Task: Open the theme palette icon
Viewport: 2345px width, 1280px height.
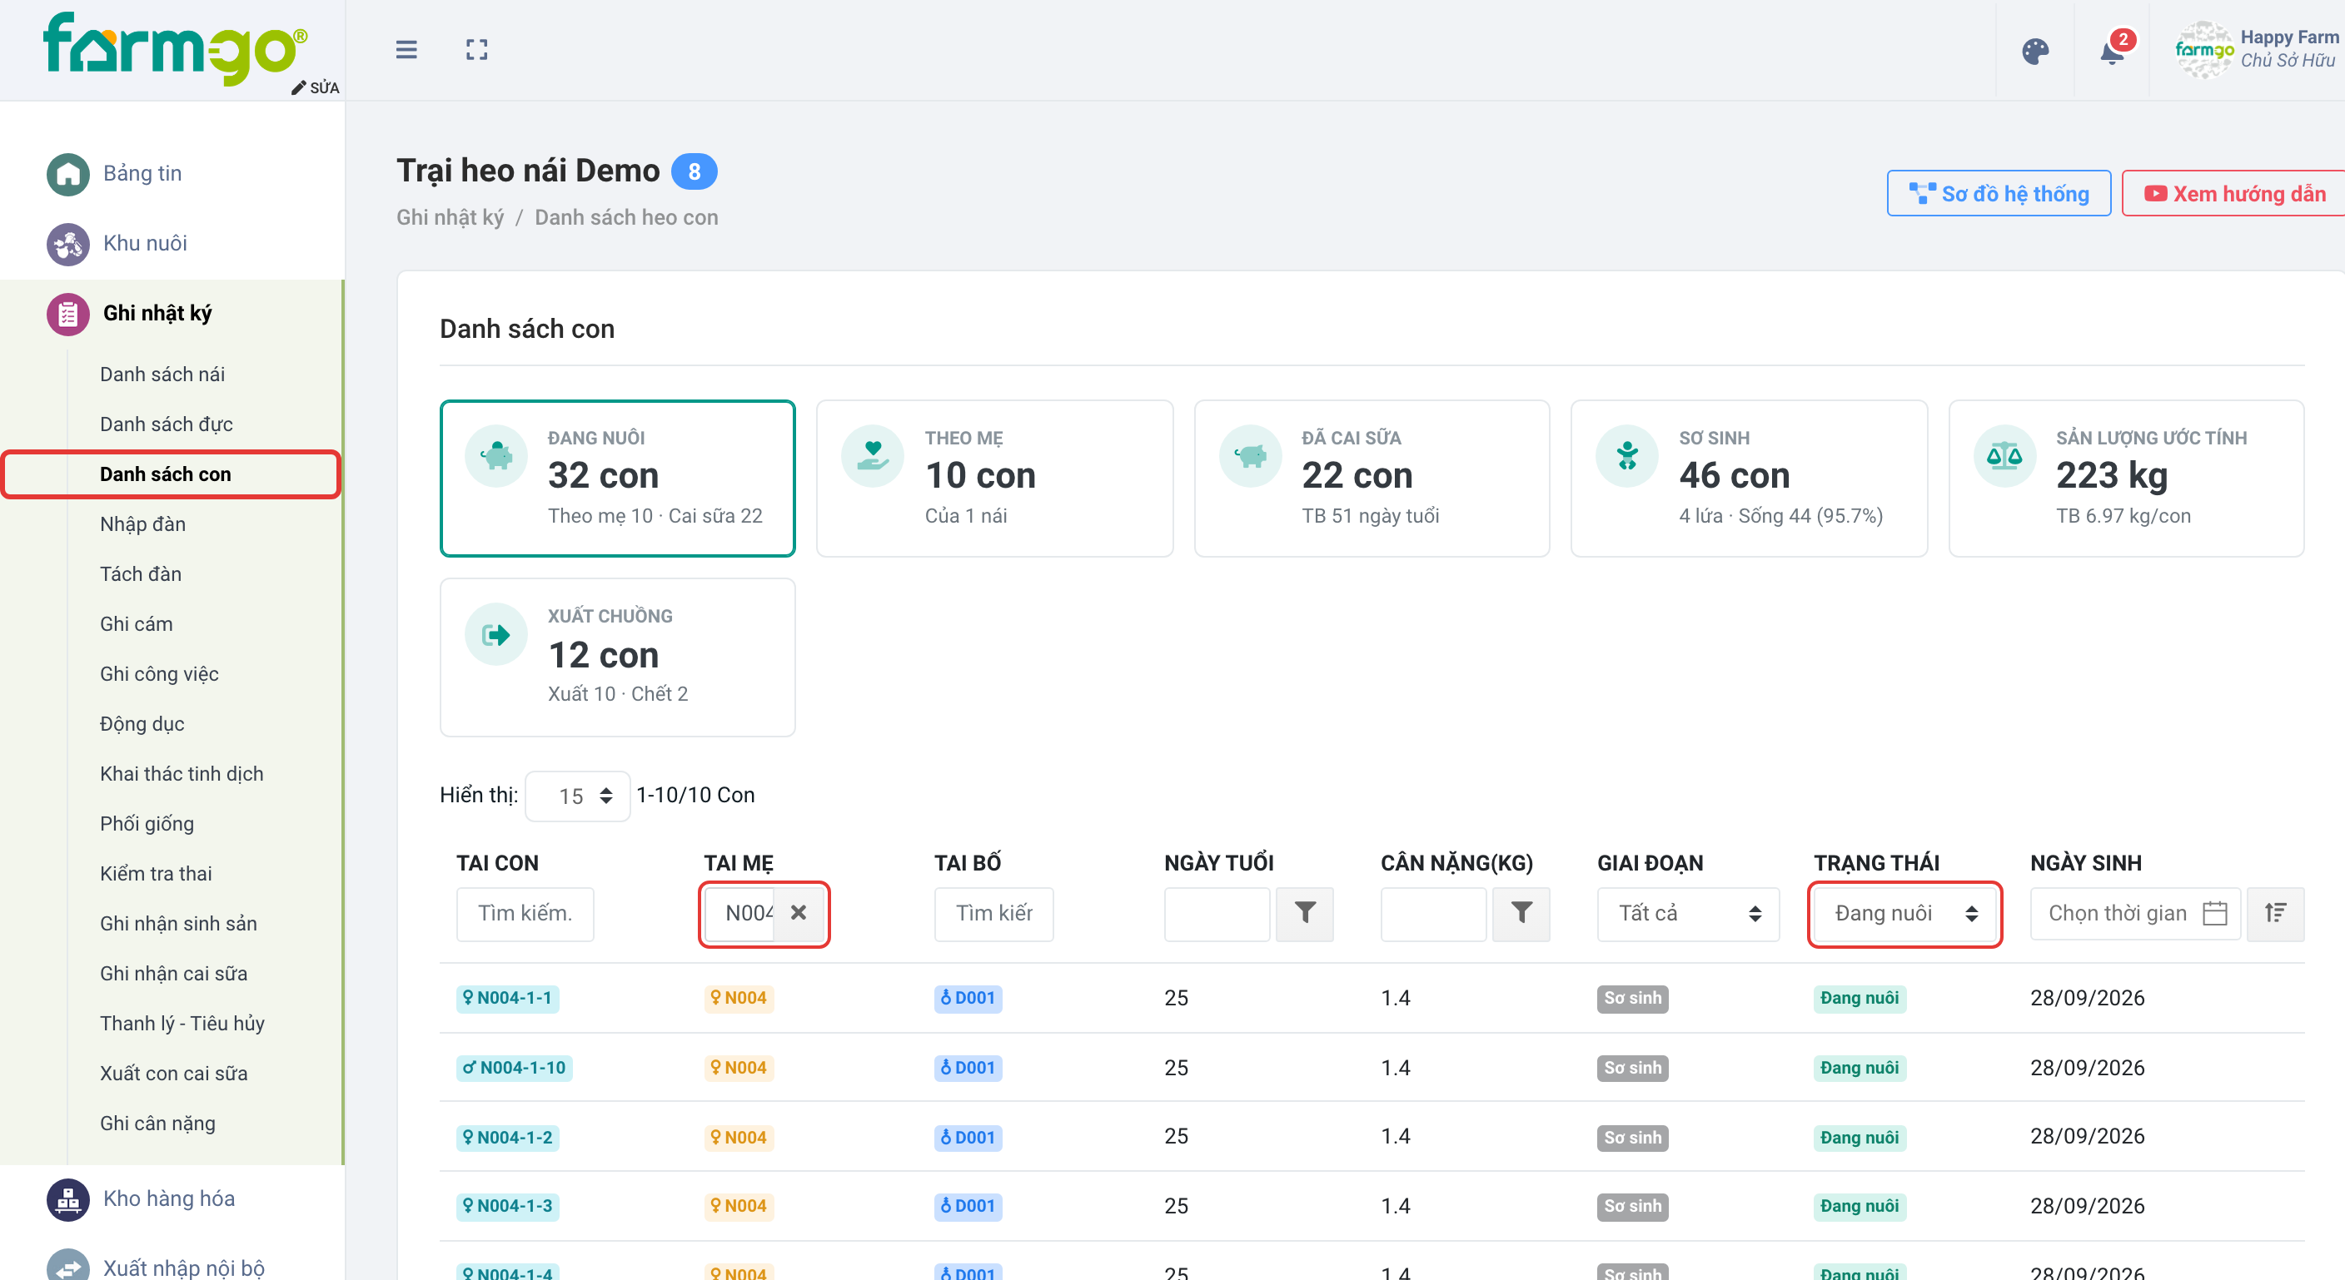Action: [x=2034, y=51]
